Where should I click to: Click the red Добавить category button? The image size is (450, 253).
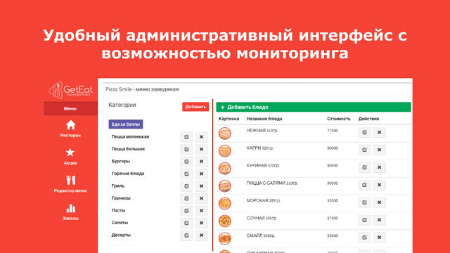pyautogui.click(x=195, y=107)
